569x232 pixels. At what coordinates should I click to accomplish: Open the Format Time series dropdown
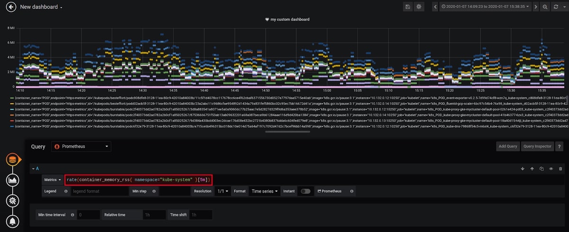pos(265,191)
